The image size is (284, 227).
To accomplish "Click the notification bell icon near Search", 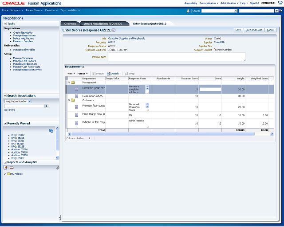I will click(x=188, y=11).
